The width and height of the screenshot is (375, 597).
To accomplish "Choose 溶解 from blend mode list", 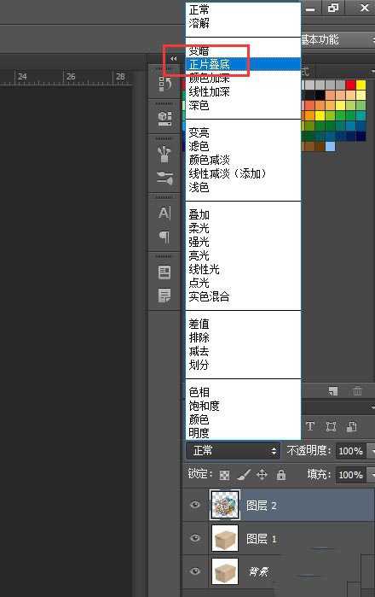I will [243, 23].
